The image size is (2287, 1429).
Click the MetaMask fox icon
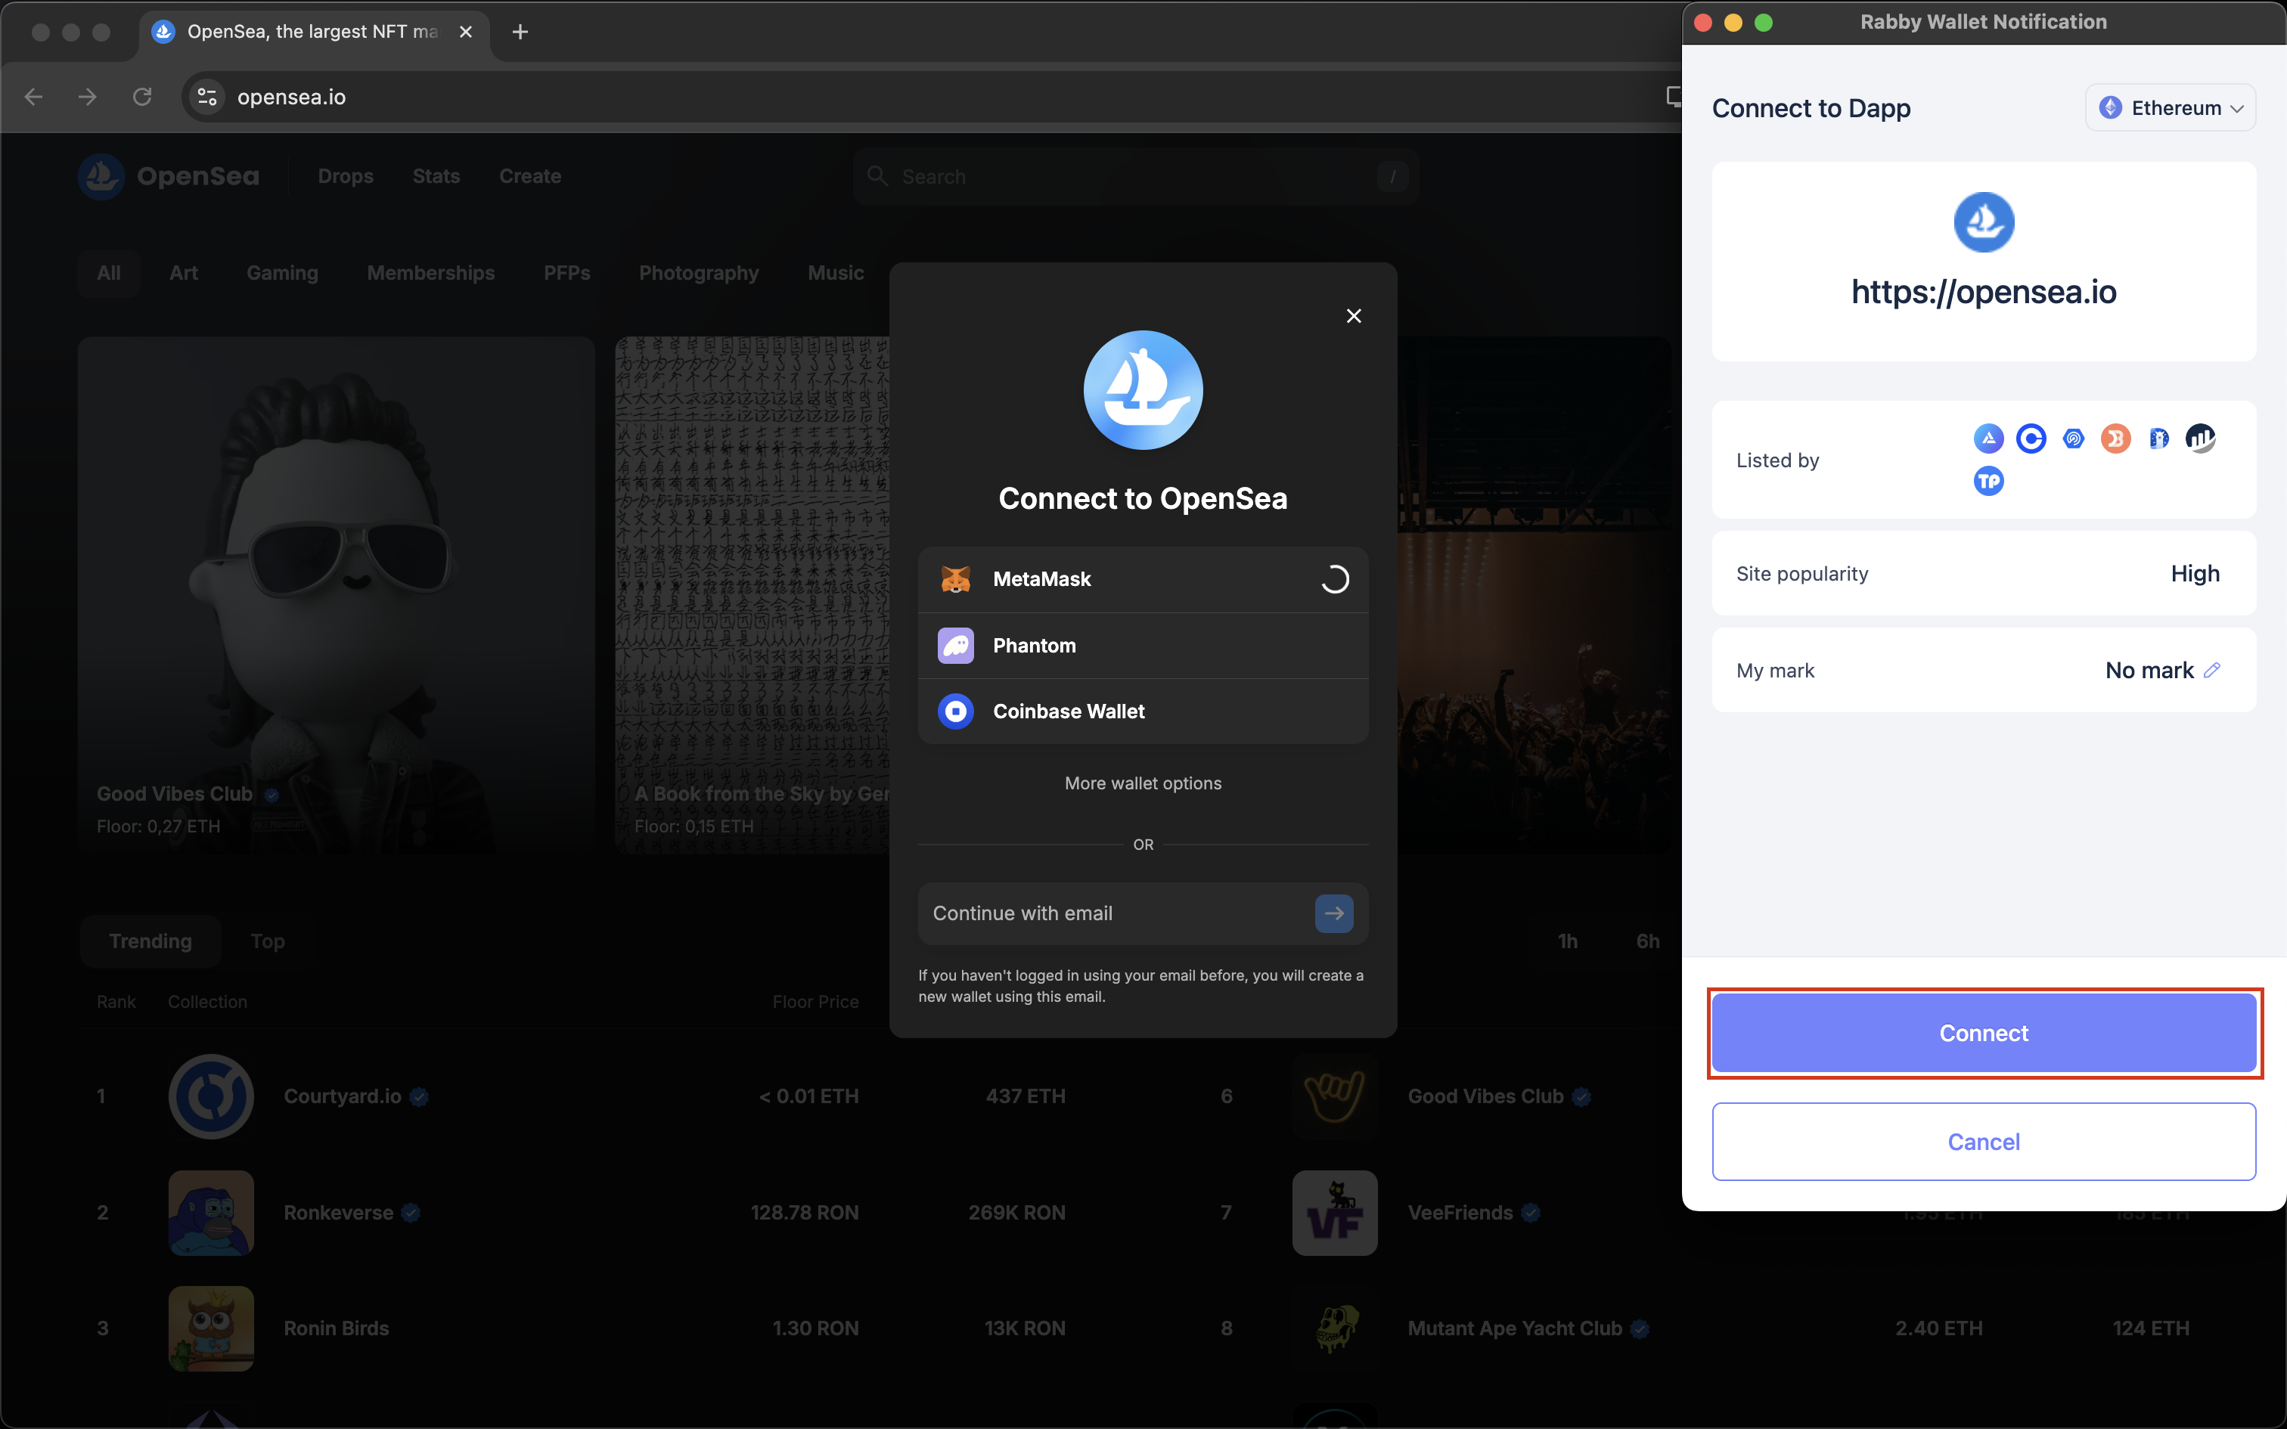[955, 579]
